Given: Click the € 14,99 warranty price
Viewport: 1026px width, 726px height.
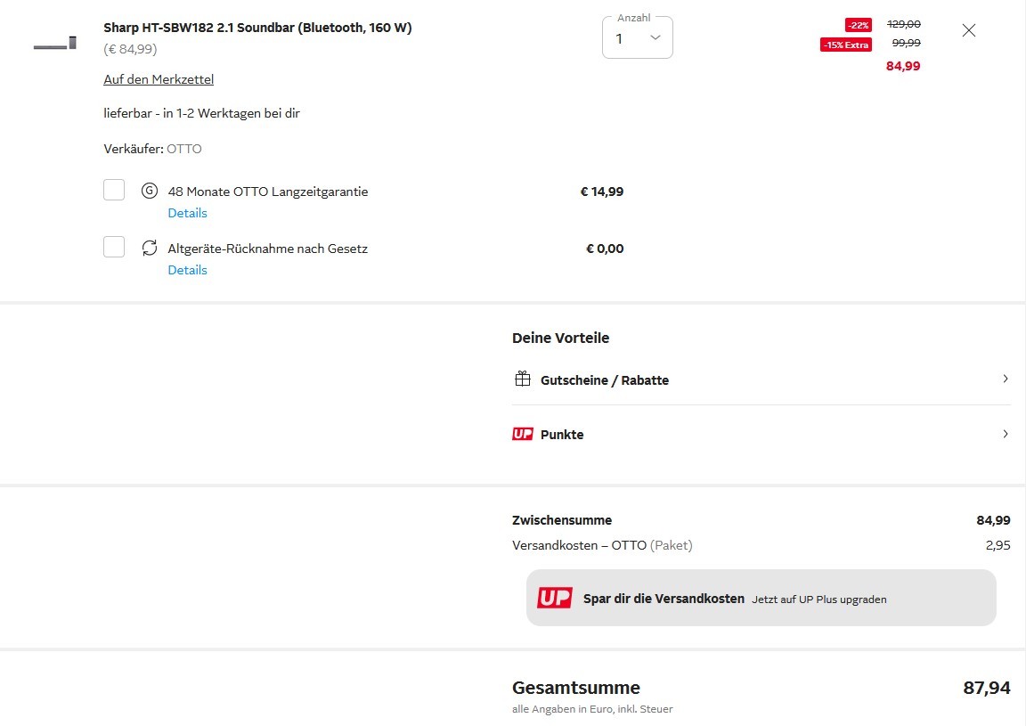Looking at the screenshot, I should (602, 192).
